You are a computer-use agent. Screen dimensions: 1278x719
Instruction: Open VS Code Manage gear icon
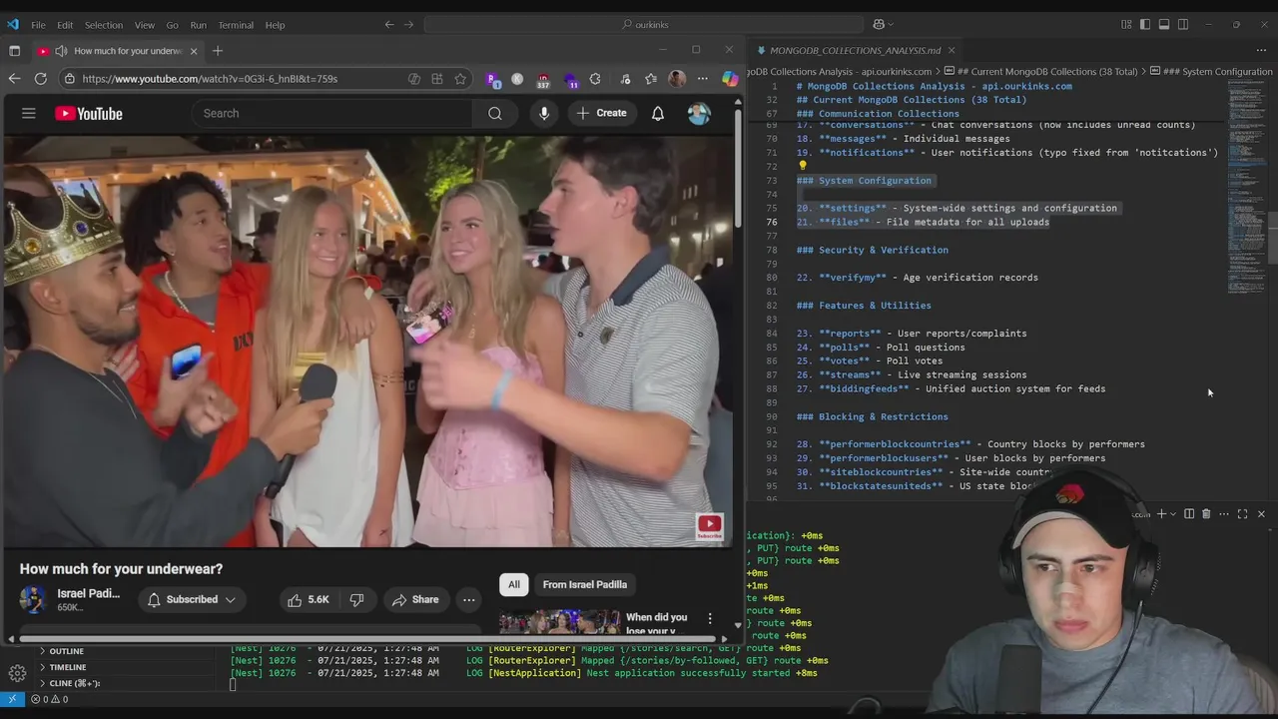[x=17, y=673]
